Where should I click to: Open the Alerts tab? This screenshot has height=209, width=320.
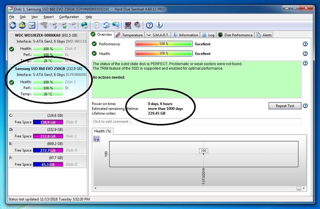[x=264, y=35]
